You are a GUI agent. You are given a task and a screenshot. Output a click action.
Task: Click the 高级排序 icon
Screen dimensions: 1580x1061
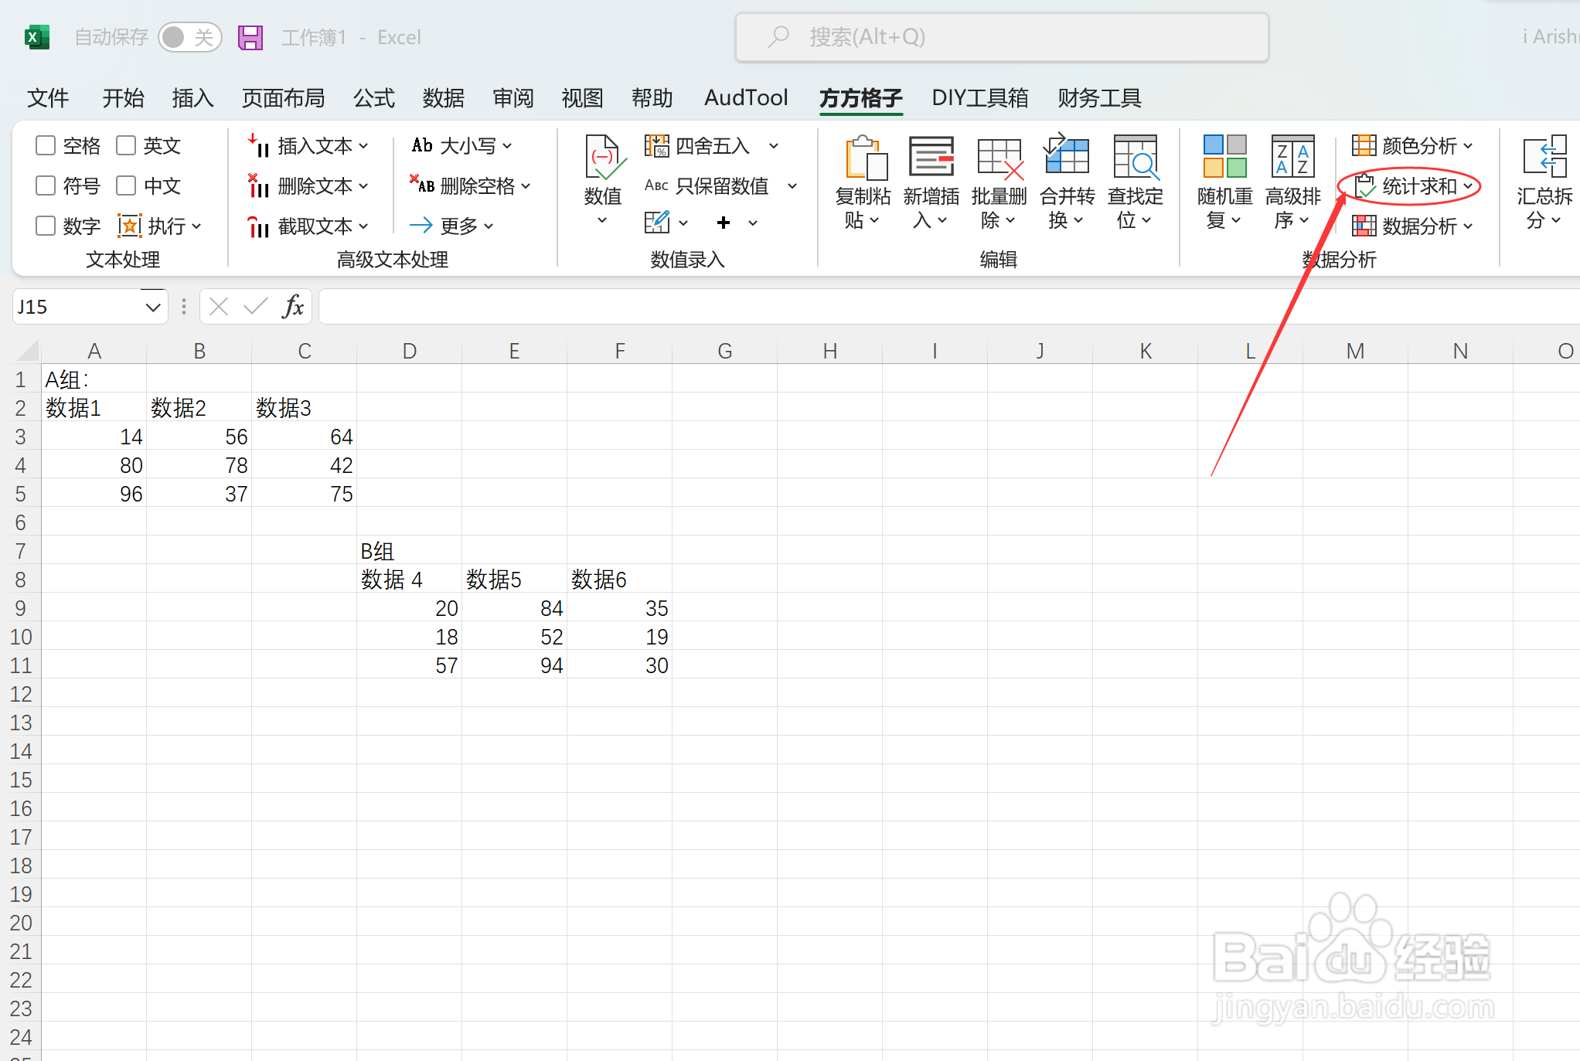pyautogui.click(x=1292, y=158)
